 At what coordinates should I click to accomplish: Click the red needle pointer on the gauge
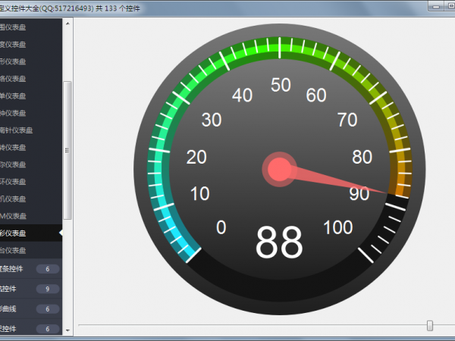click(x=341, y=183)
